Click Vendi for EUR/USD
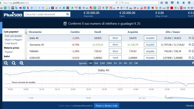This screenshot has height=109, width=194. 115,58
